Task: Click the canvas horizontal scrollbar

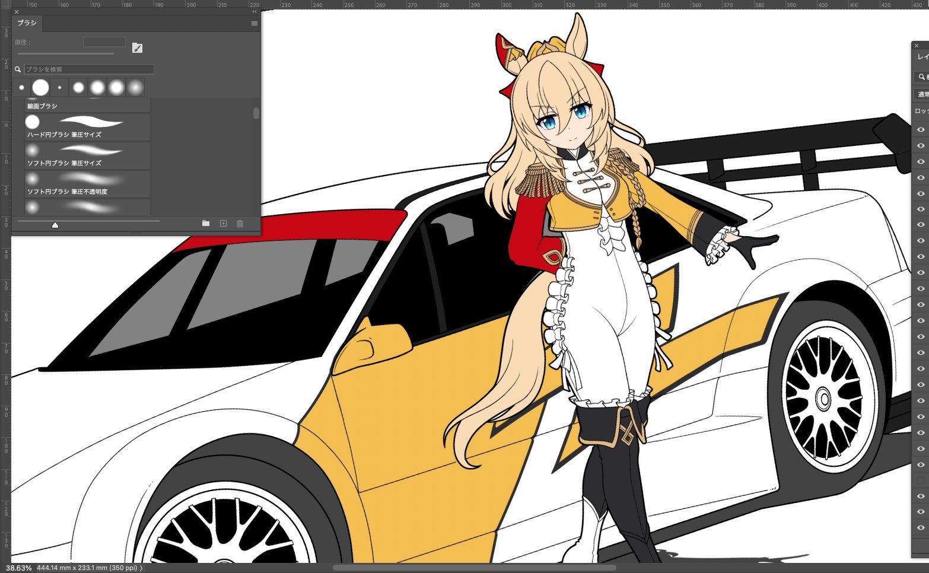Action: [475, 568]
